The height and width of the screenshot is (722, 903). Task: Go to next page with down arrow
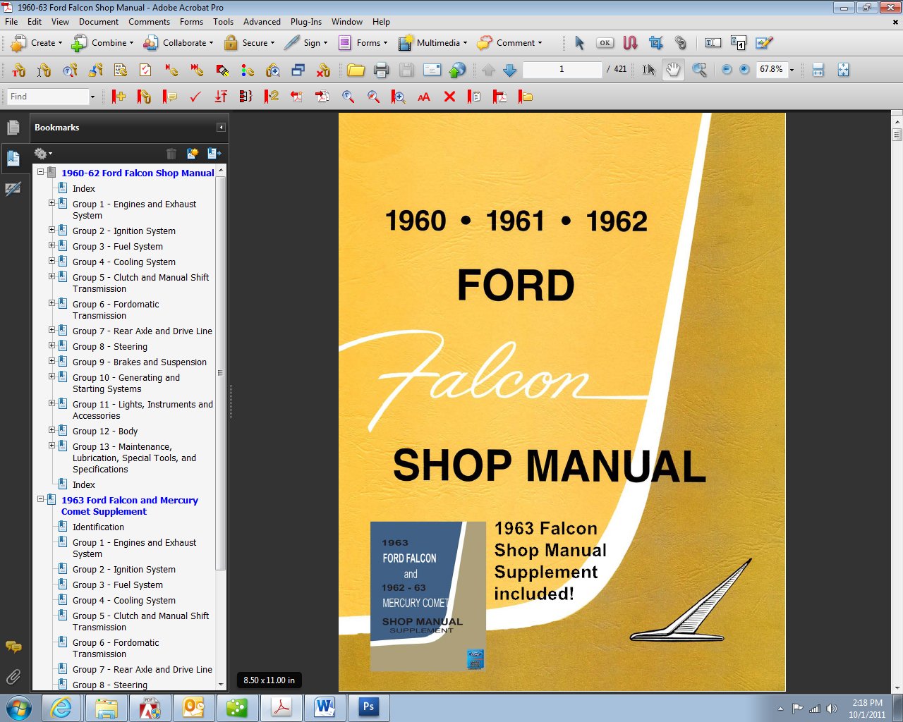[x=510, y=70]
